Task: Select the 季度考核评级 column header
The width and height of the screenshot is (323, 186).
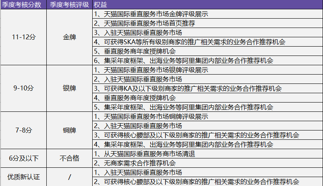Action: pyautogui.click(x=69, y=4)
